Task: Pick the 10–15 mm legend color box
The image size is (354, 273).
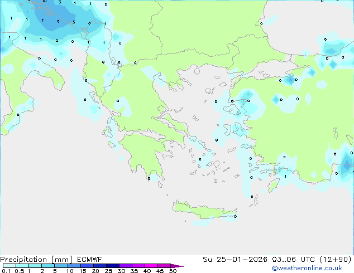Action: (x=74, y=266)
